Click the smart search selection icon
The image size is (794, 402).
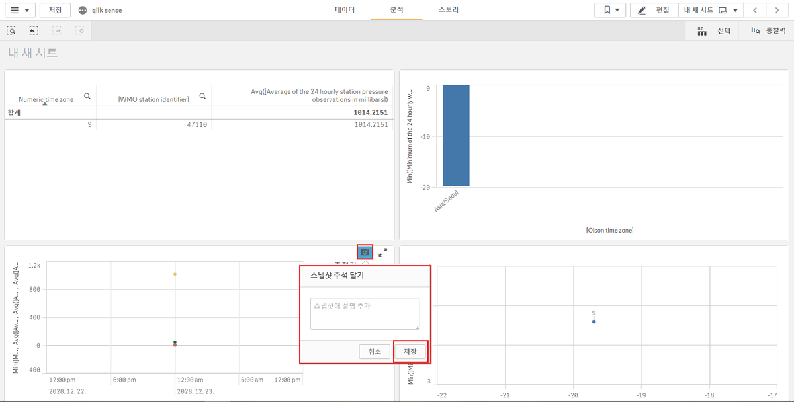tap(11, 30)
